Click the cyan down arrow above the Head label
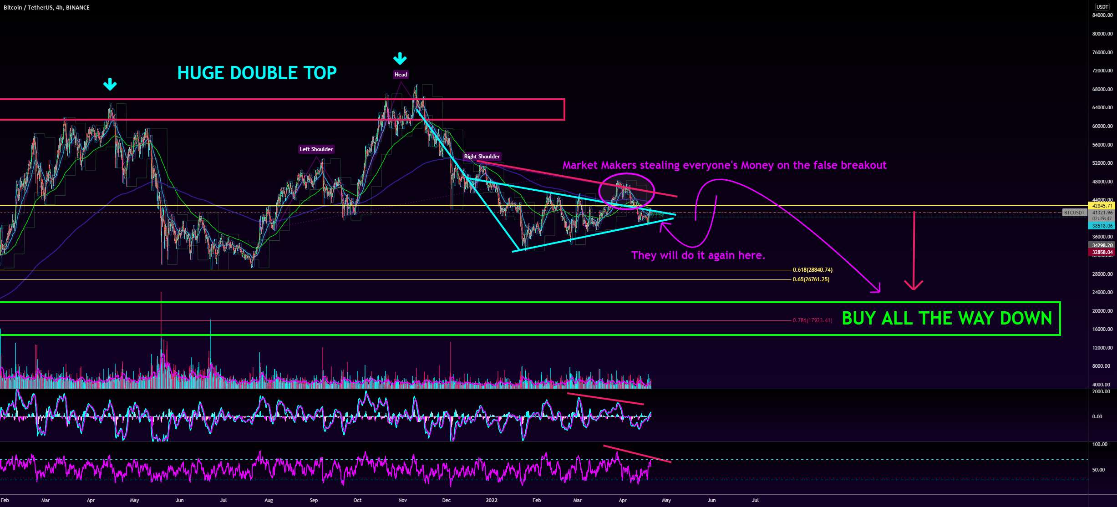This screenshot has width=1117, height=507. [400, 58]
